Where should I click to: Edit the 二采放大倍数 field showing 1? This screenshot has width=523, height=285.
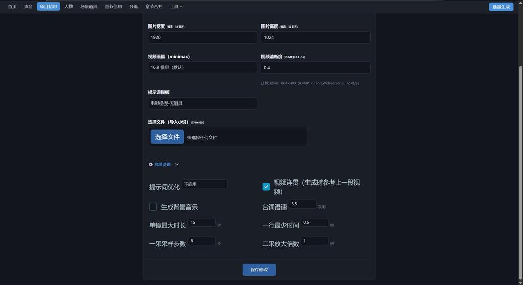[x=315, y=241]
